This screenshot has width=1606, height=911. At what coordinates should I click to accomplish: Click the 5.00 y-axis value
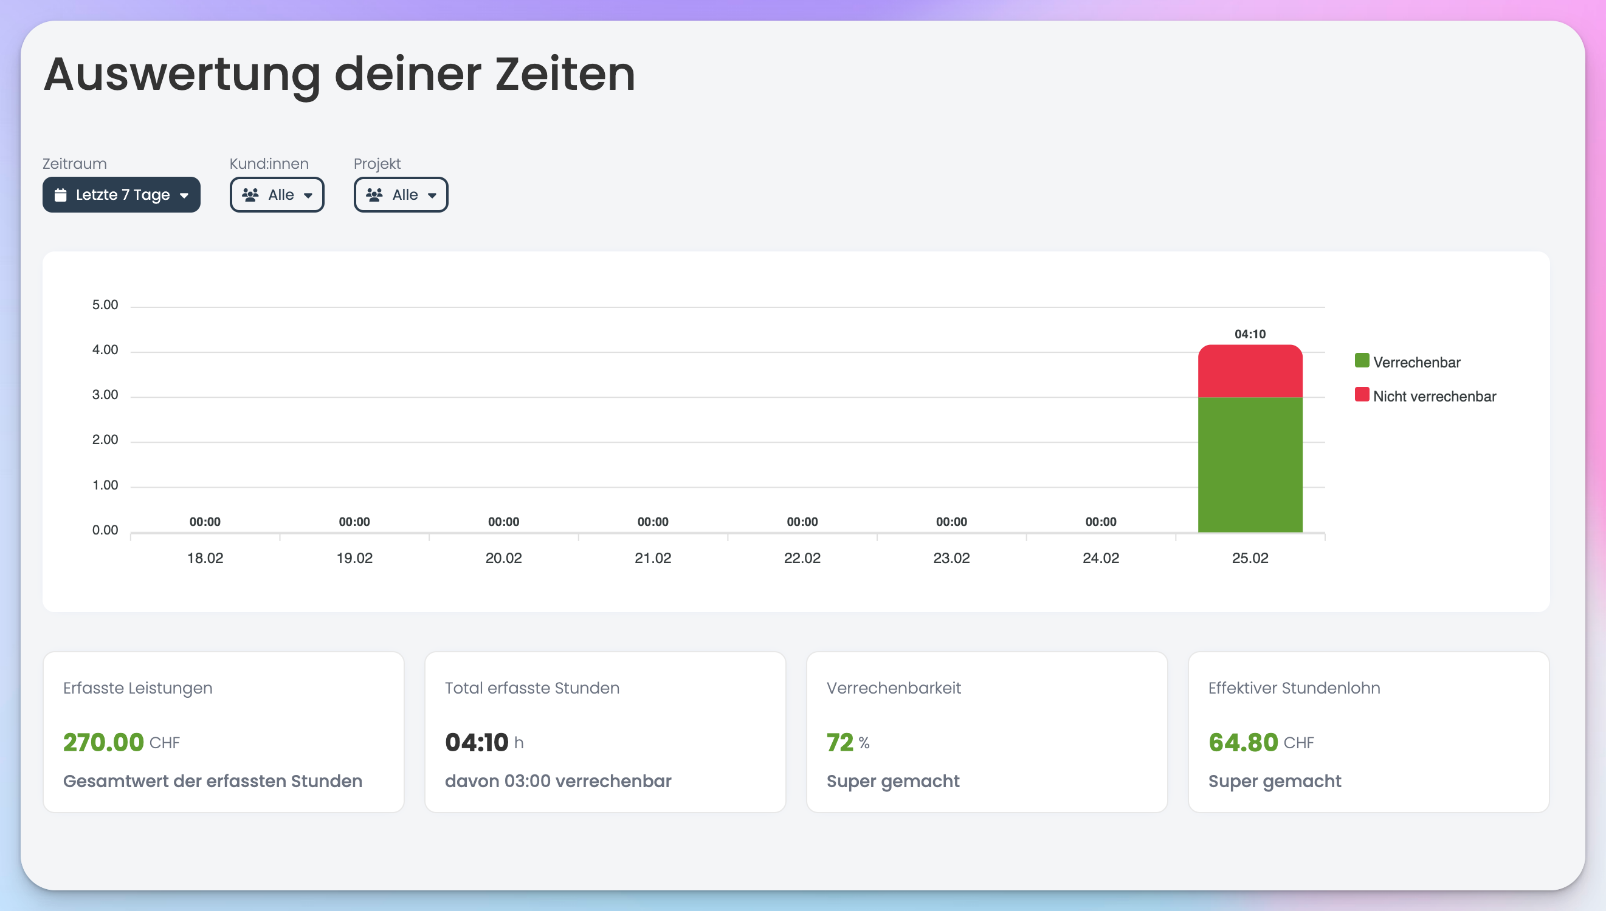tap(105, 305)
